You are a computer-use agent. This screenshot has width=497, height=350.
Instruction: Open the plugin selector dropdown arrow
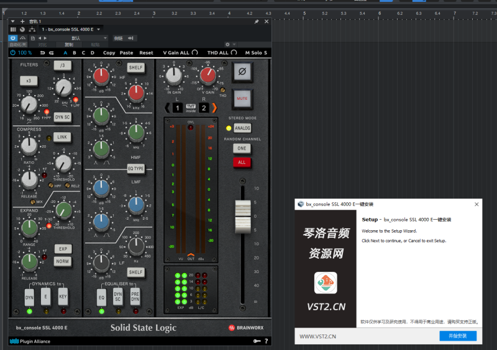coord(99,29)
